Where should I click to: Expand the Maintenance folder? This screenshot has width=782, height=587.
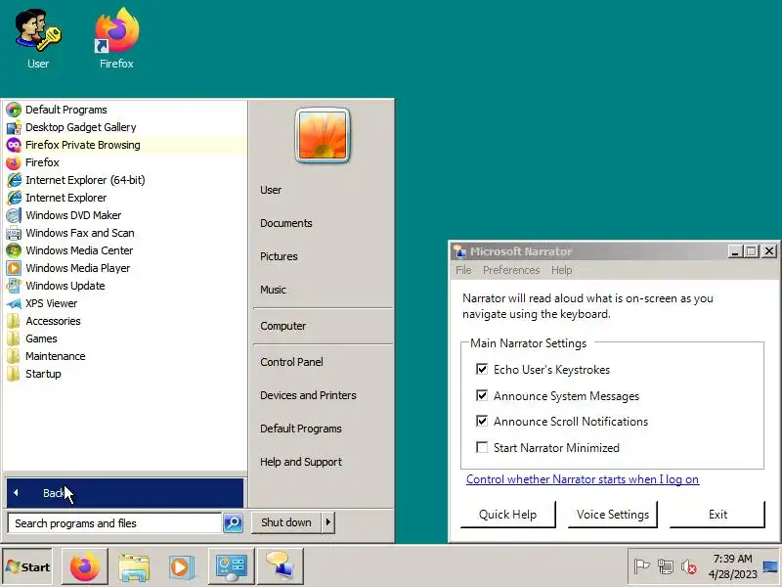pyautogui.click(x=125, y=356)
